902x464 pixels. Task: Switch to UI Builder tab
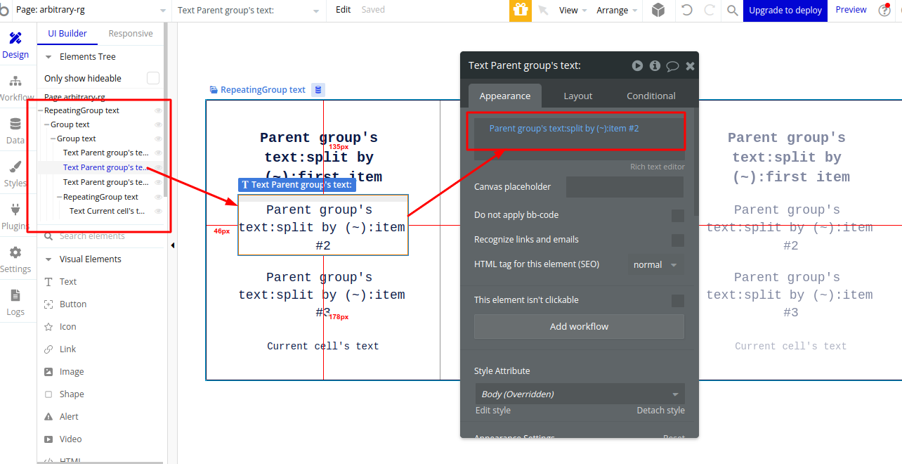(x=67, y=34)
